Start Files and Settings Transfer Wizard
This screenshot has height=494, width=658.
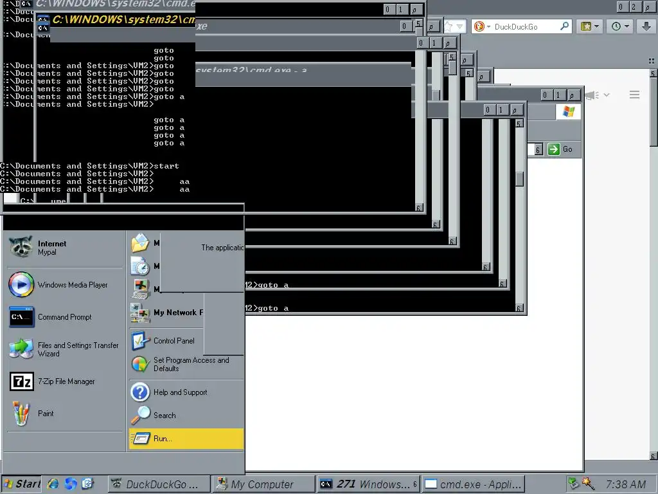(x=65, y=349)
